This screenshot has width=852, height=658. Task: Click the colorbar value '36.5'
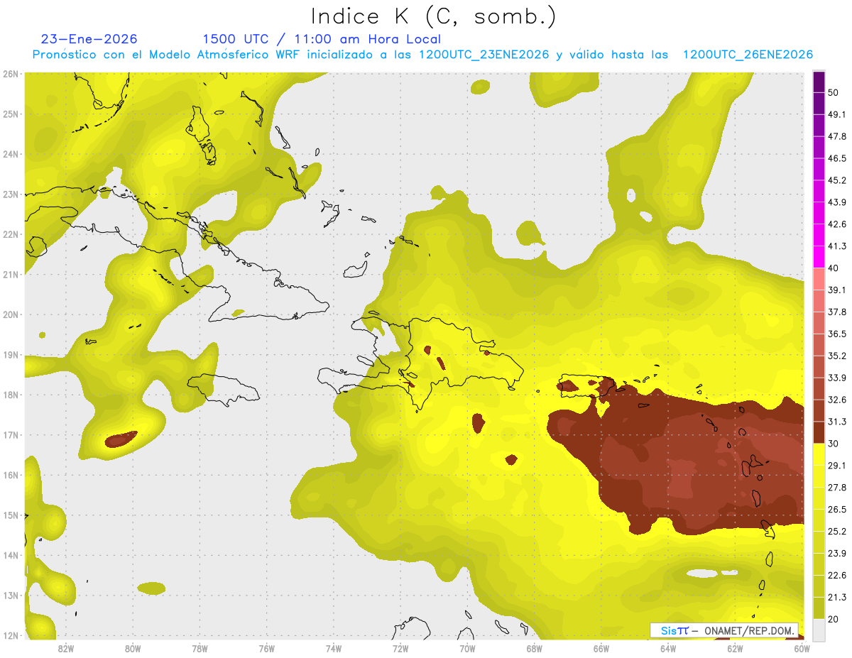click(x=836, y=334)
